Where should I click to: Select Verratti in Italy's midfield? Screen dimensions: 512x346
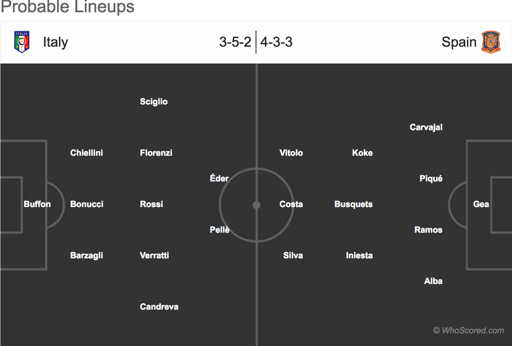(x=154, y=256)
